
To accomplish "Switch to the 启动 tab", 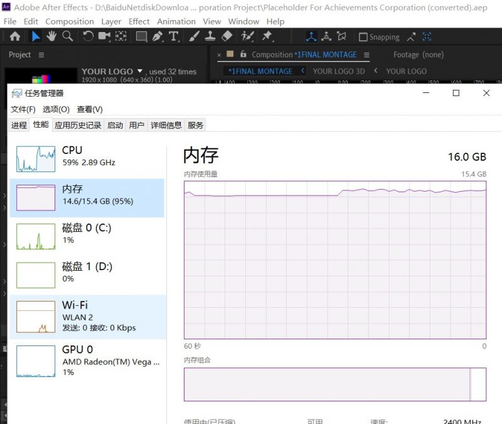I will point(115,125).
